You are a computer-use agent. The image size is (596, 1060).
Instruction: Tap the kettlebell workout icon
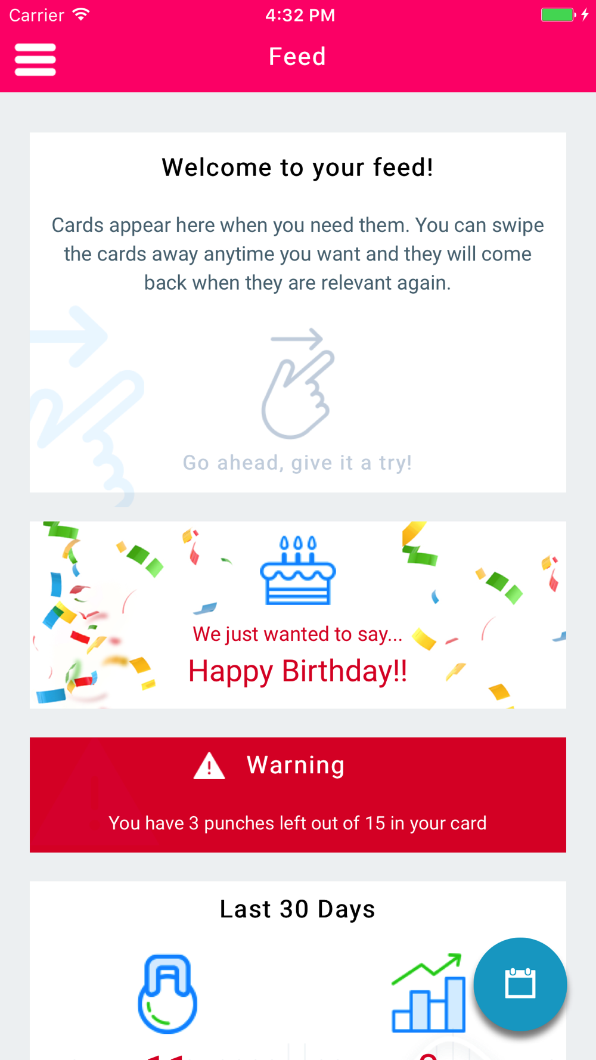(167, 994)
